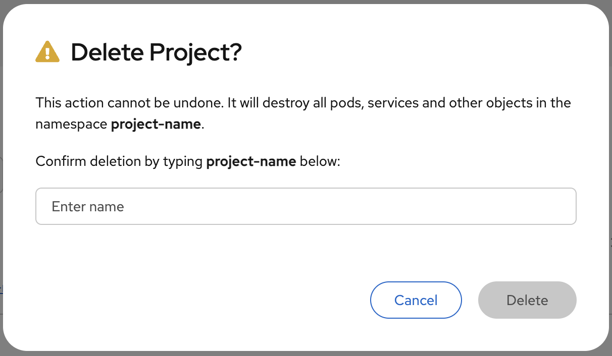Click the disabled Delete button
The width and height of the screenshot is (612, 356).
coord(527,300)
